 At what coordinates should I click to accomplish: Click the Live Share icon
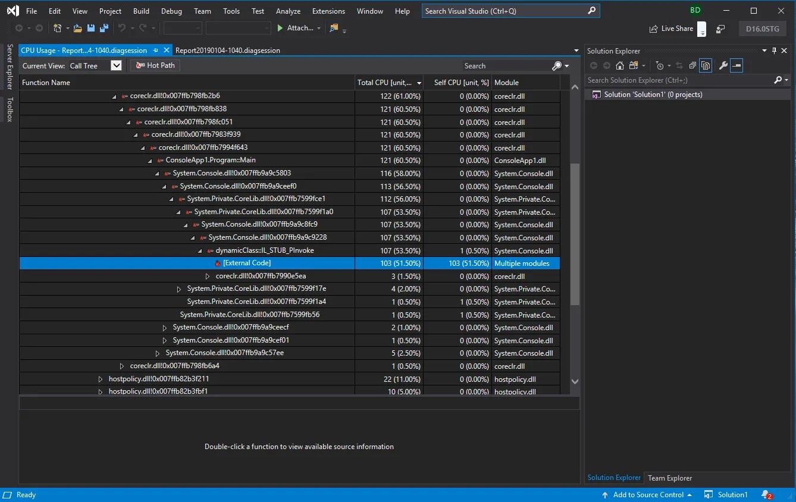(654, 29)
